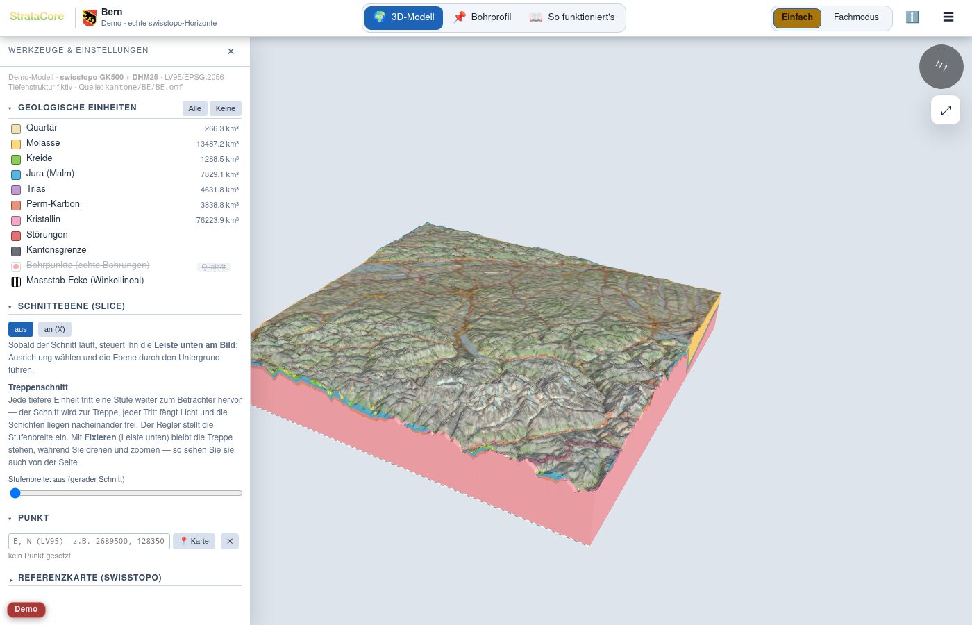This screenshot has width=972, height=625.
Task: Select Einfach mode
Action: (797, 17)
